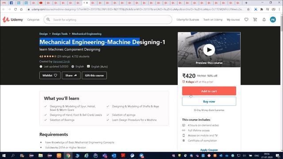Click the Share button
Image resolution: width=283 pixels, height=159 pixels.
(71, 76)
